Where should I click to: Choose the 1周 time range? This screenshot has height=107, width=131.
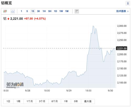(x=18, y=101)
